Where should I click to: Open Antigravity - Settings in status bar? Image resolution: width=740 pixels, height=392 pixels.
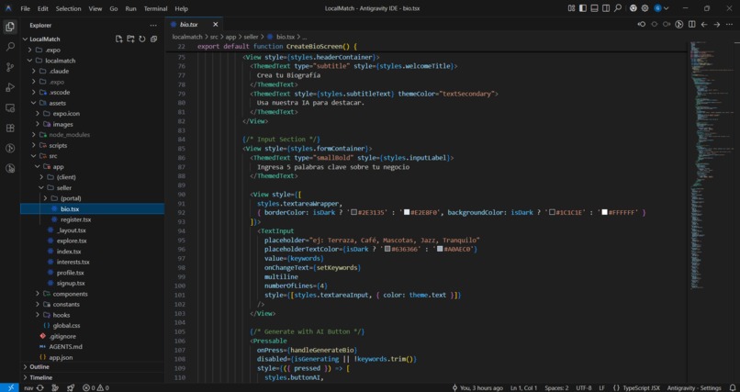(694, 387)
